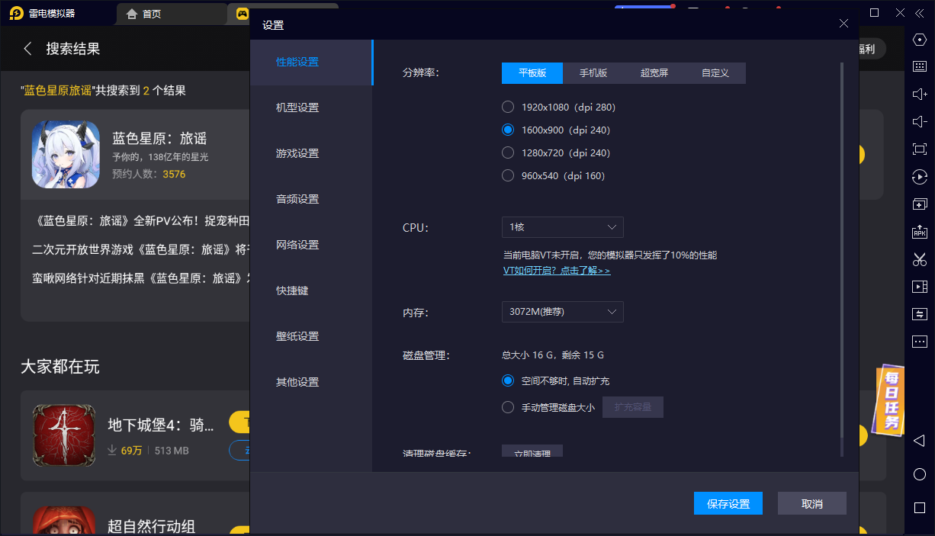Open the emulator settings hexagon icon
Image resolution: width=935 pixels, height=536 pixels.
(x=919, y=40)
